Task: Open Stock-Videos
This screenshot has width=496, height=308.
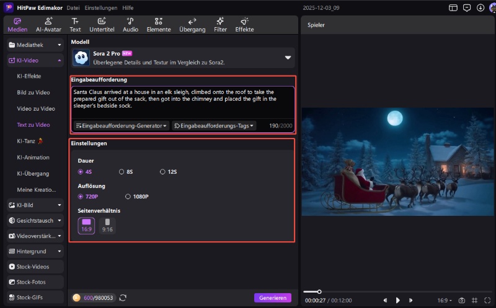Action: coord(35,267)
